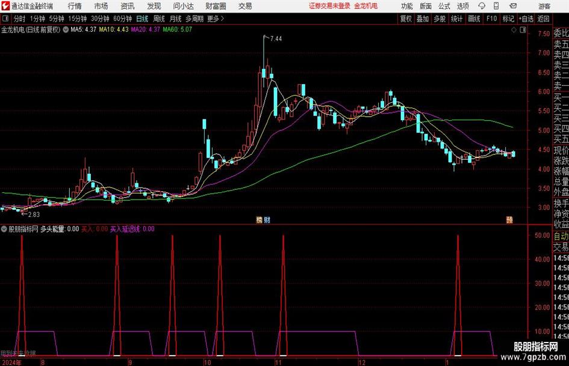Open the mail message icon
The image size is (569, 366).
(x=513, y=6)
